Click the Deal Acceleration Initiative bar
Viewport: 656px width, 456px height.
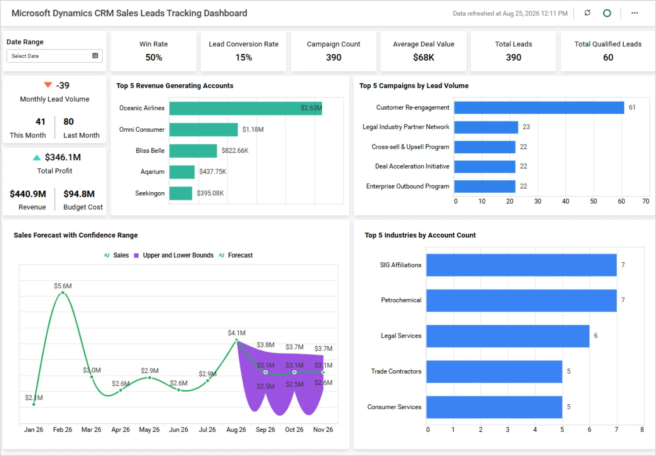click(484, 167)
